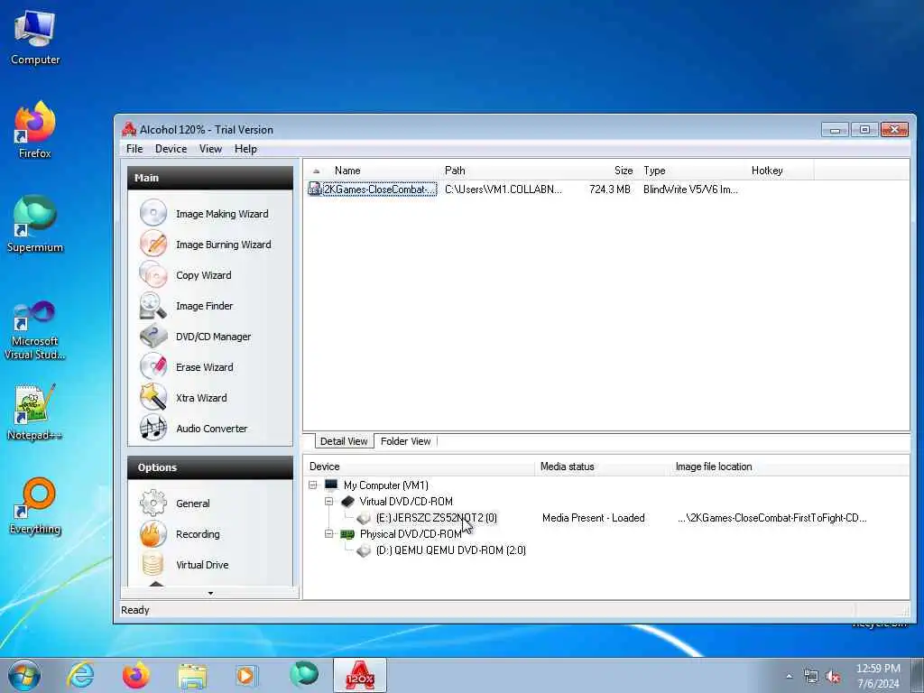Open the View menu
Screen dimensions: 924x693
210,149
